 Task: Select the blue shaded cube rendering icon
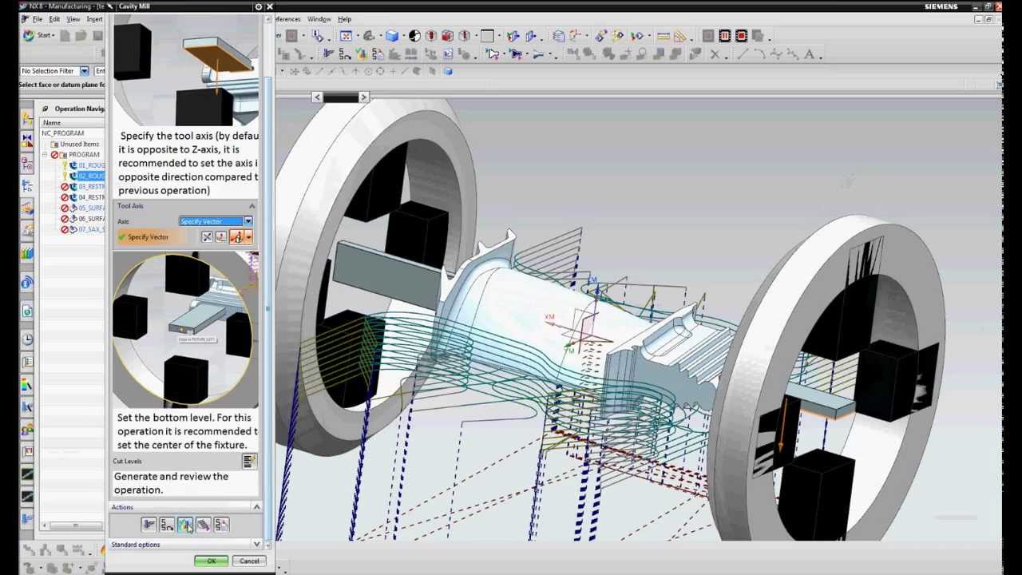pos(392,36)
